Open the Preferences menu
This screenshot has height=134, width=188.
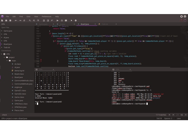point(47,17)
